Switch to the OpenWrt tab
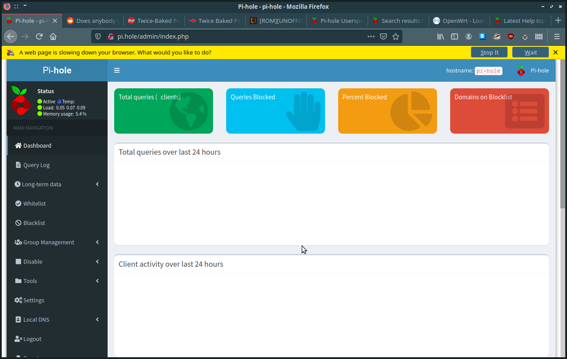The image size is (567, 359). (x=459, y=21)
